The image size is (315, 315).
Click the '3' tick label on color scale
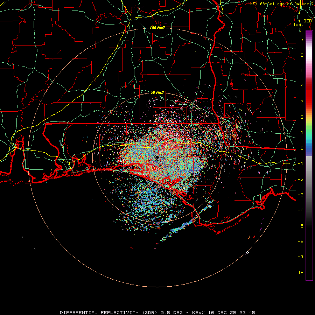(x=302, y=101)
